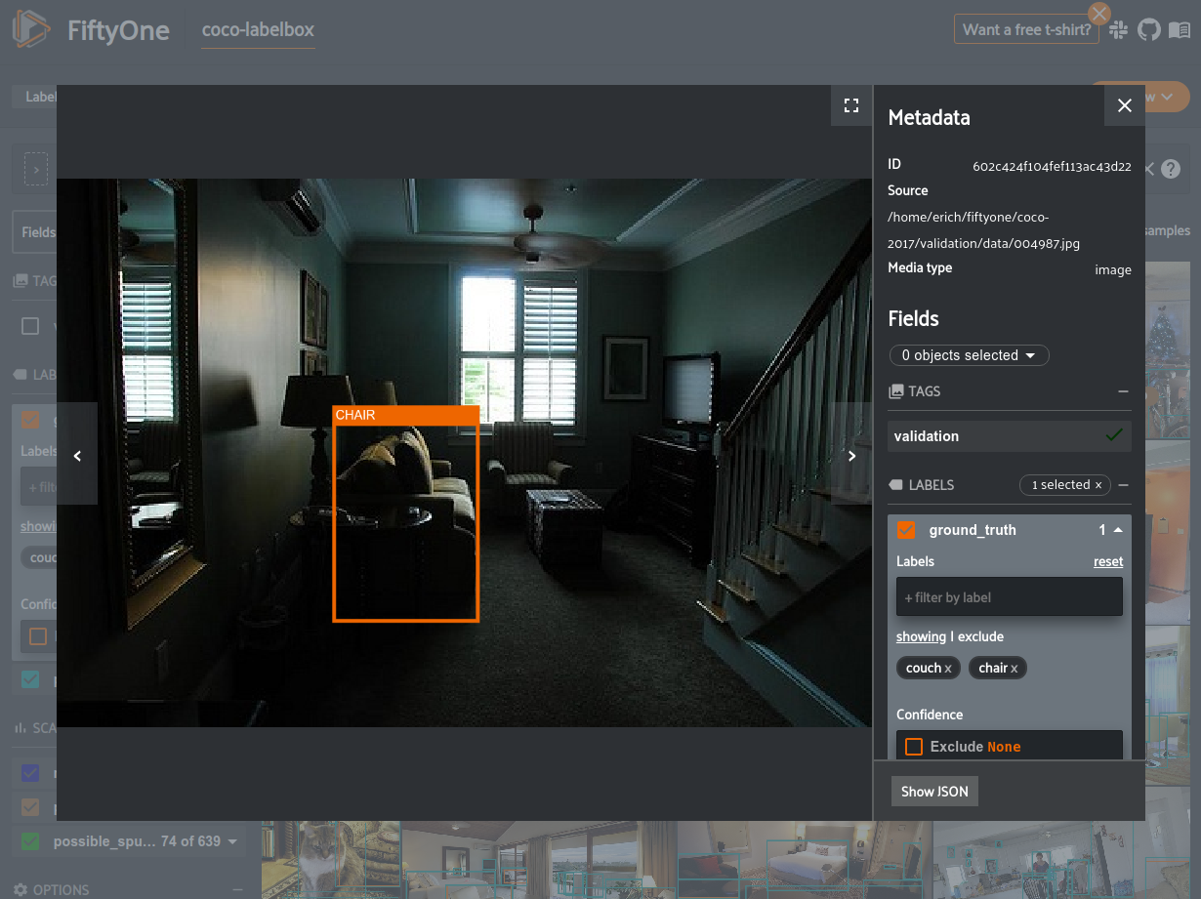1201x899 pixels.
Task: Uncheck the ground_truth field checkbox
Action: pos(906,530)
